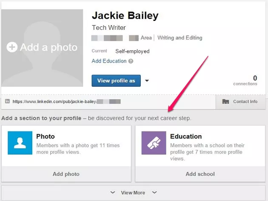Click the View More label
The height and width of the screenshot is (201, 268).
(133, 192)
